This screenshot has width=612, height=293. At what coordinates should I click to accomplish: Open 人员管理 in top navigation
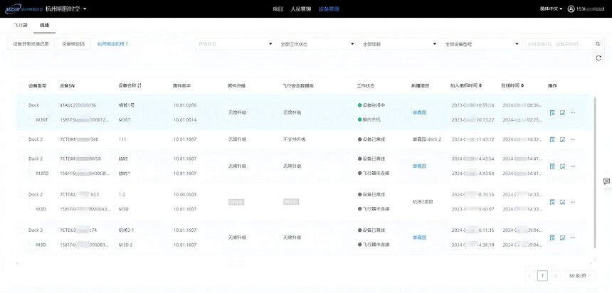[x=300, y=9]
